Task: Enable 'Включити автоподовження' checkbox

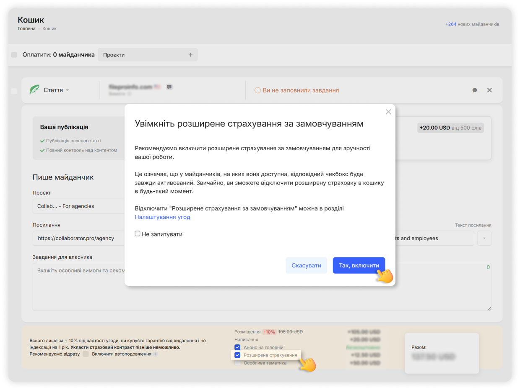Action: (86, 354)
